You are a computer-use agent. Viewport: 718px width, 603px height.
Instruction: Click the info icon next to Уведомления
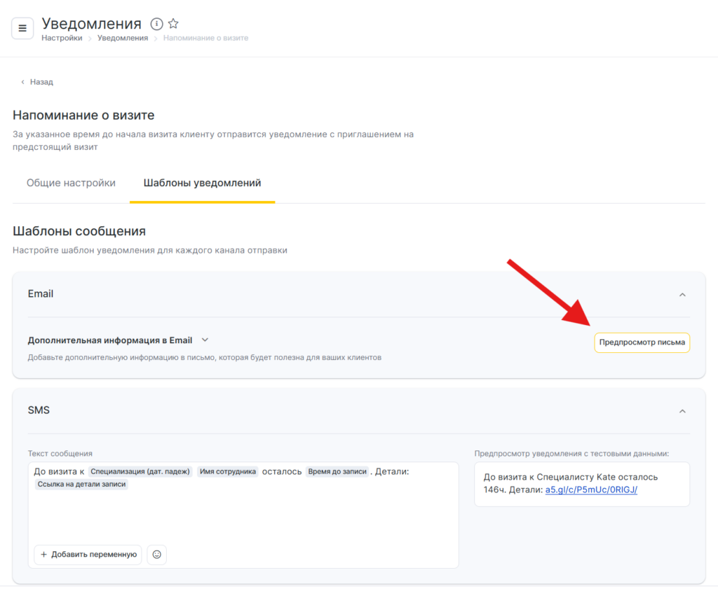[157, 25]
